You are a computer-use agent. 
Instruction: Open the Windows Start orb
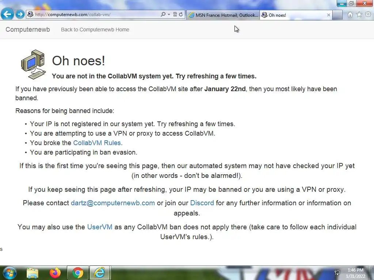point(9,273)
